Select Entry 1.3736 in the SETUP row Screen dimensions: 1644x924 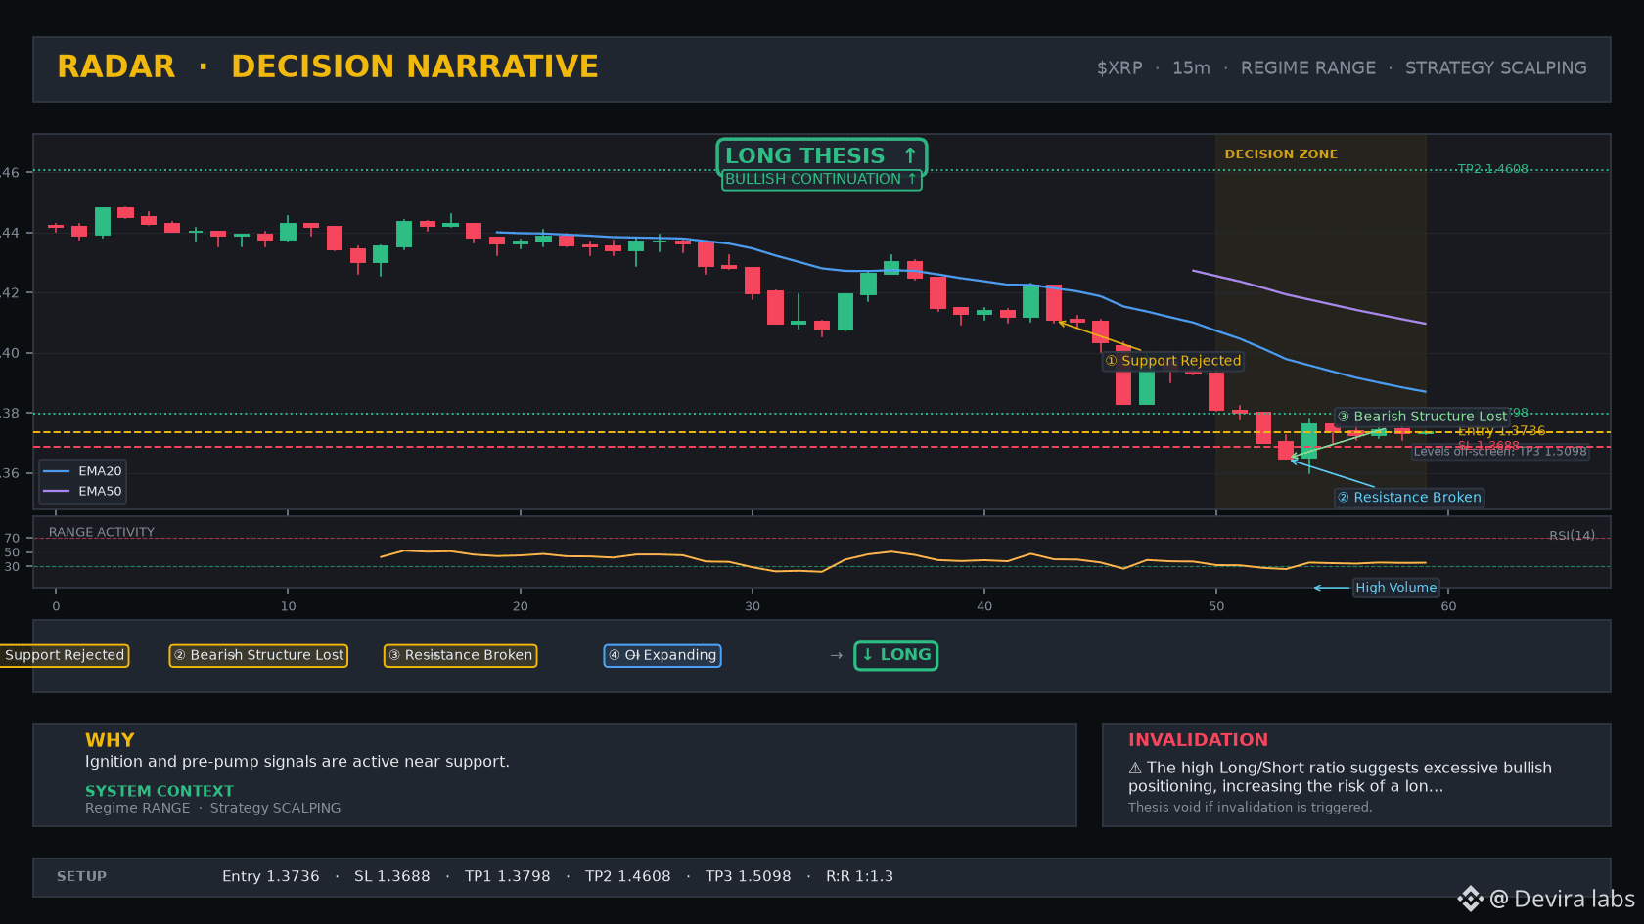[271, 877]
